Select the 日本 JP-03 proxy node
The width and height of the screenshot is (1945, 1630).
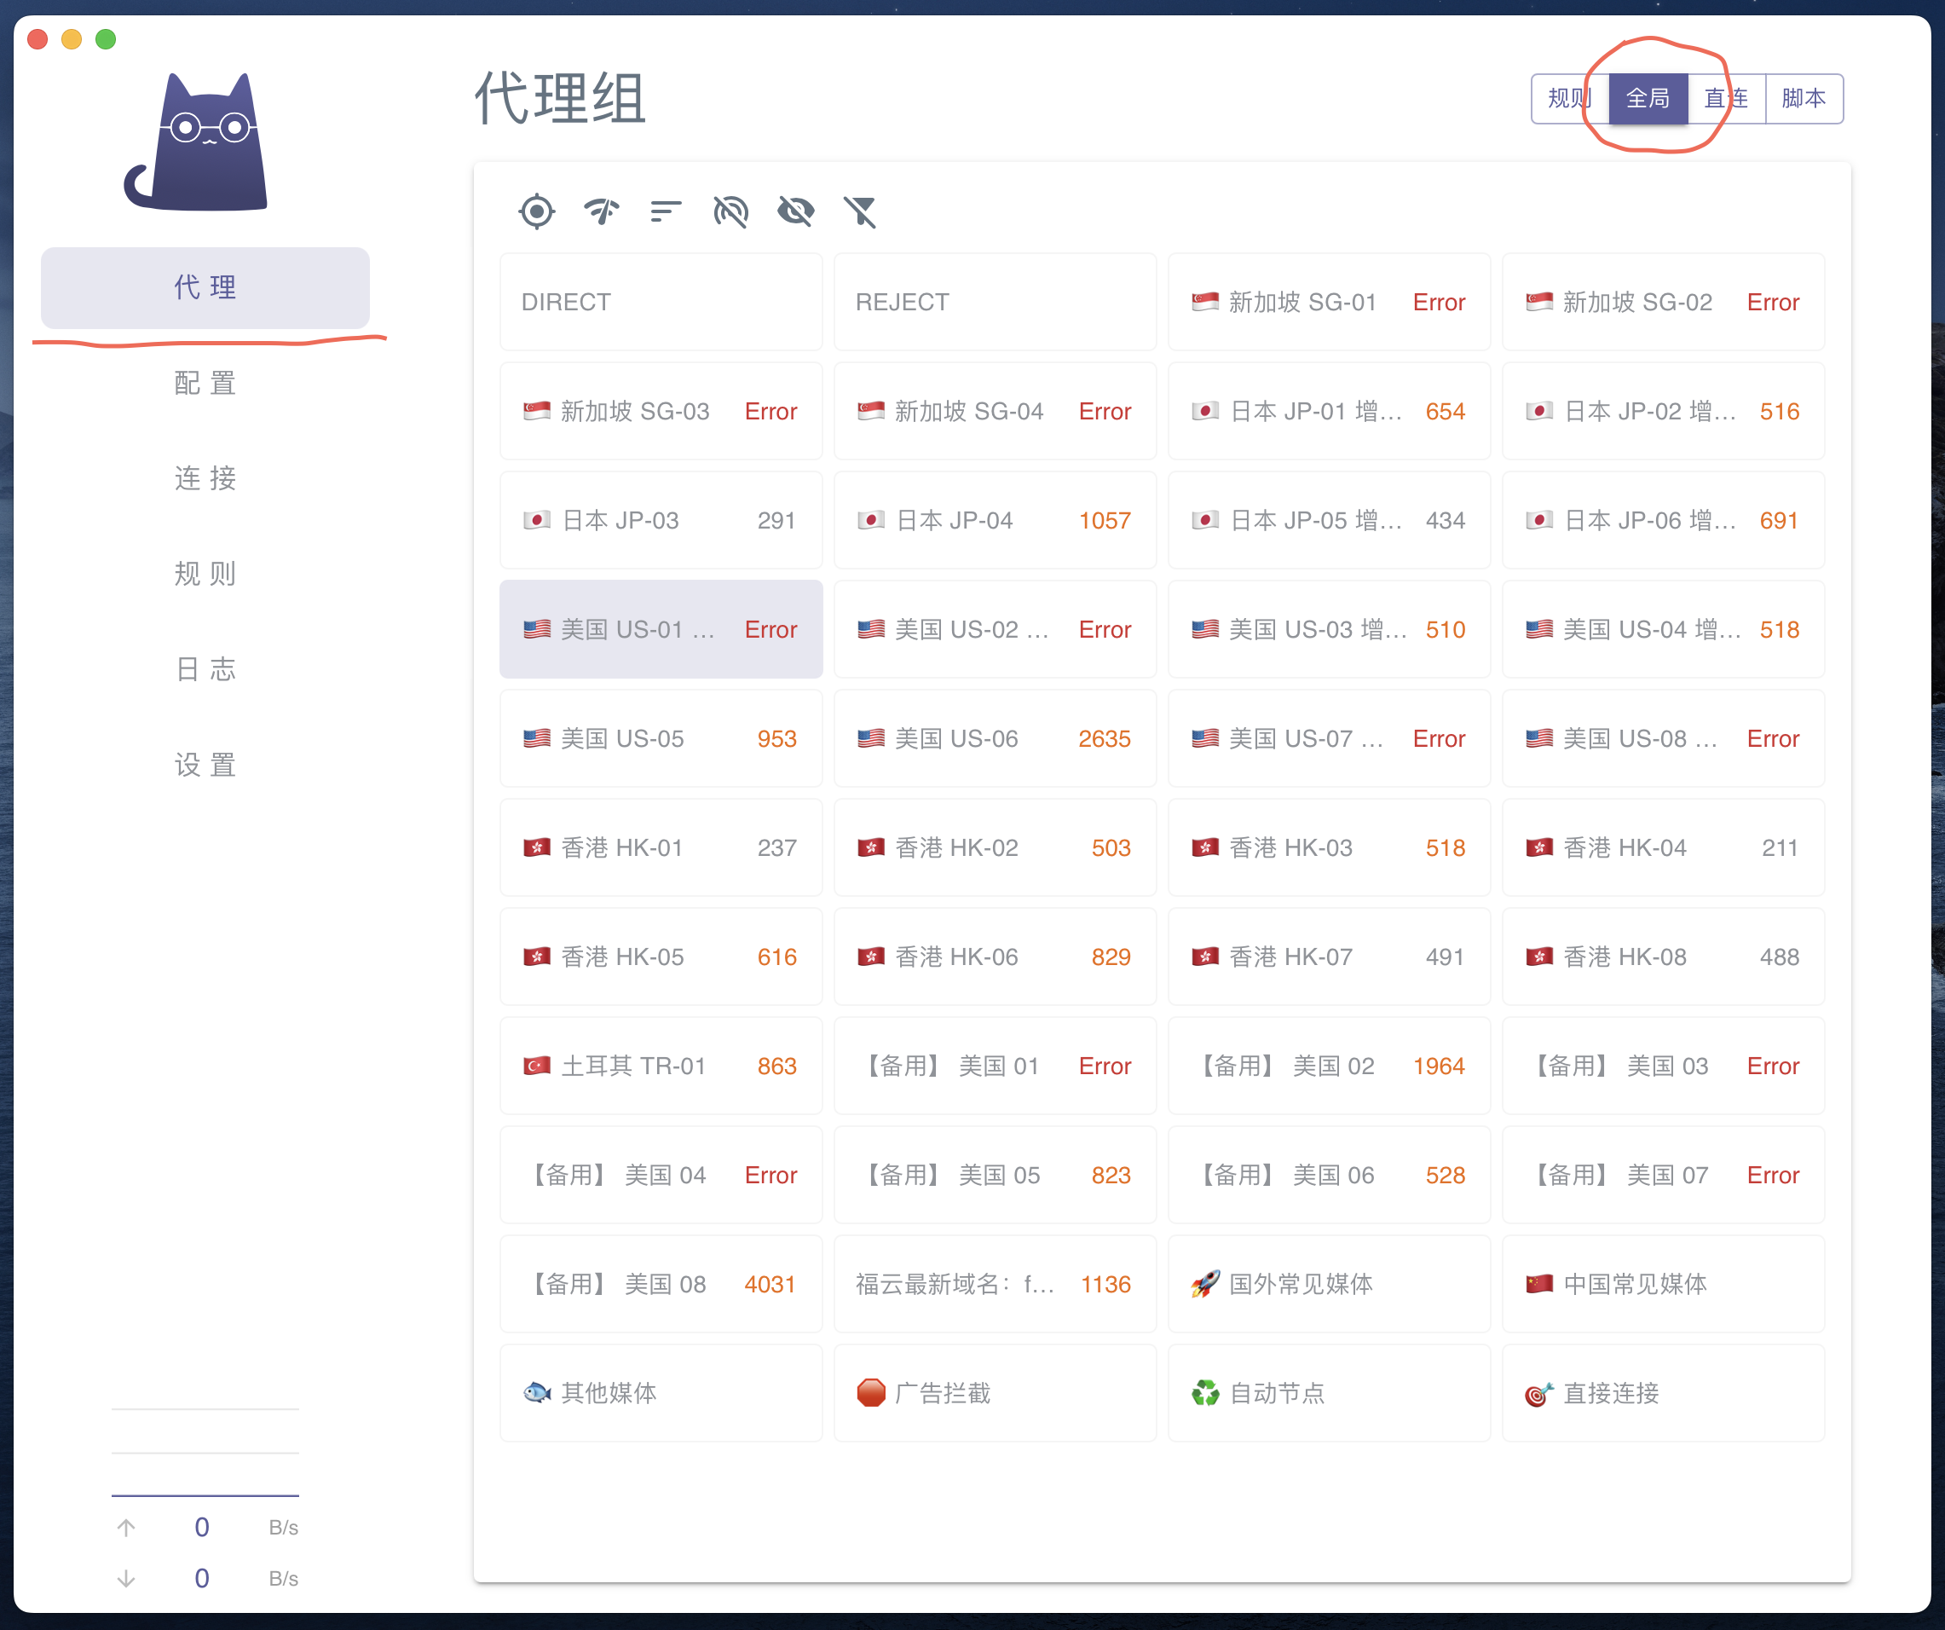click(x=661, y=521)
